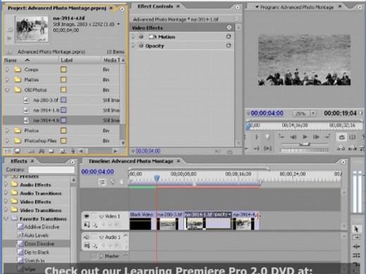Toggle the Master track lock box
The image size is (366, 274).
point(94,256)
